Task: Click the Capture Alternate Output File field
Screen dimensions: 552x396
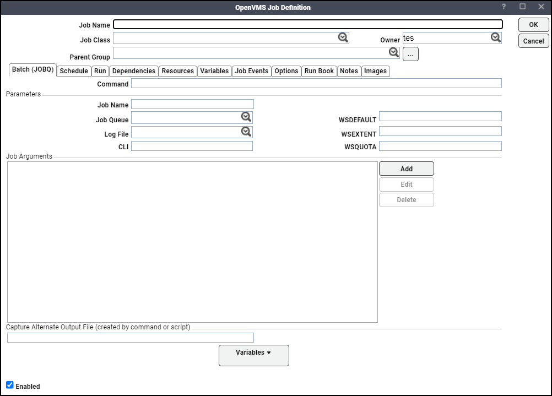Action: tap(131, 338)
